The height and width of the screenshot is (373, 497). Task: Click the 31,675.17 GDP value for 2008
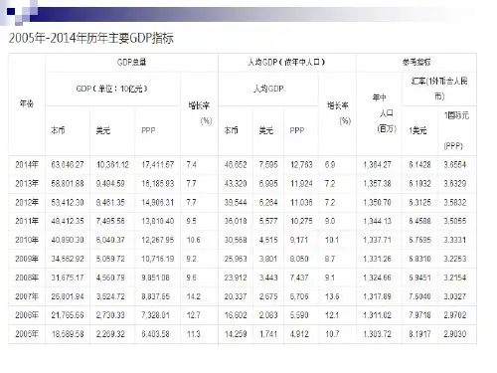pyautogui.click(x=68, y=278)
